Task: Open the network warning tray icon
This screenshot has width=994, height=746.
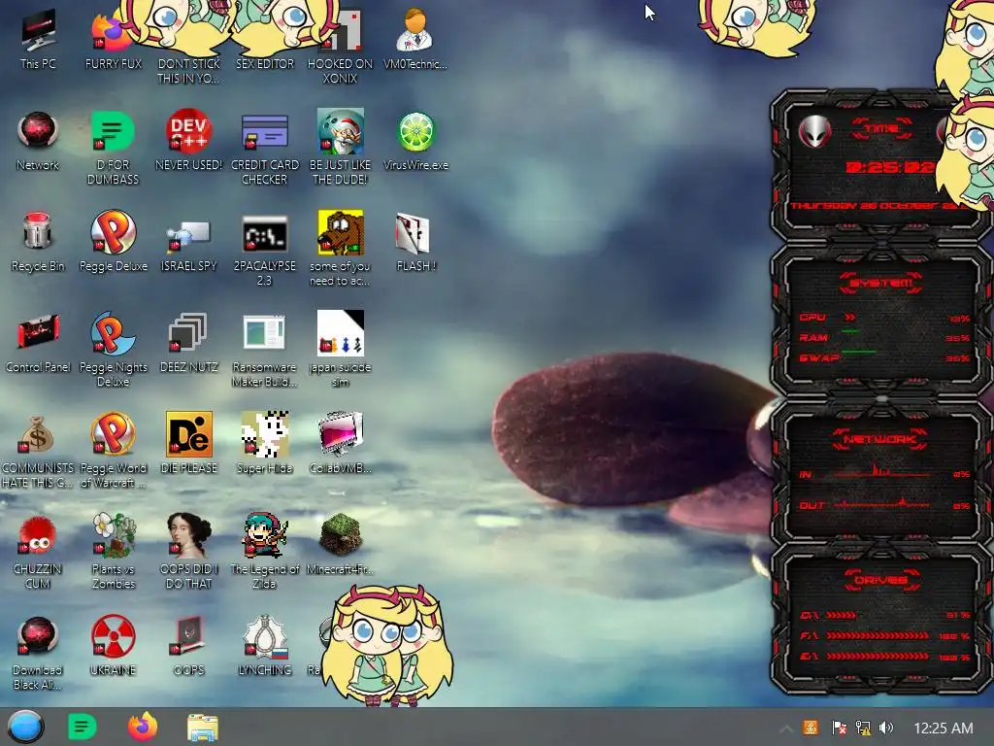Action: click(x=863, y=728)
